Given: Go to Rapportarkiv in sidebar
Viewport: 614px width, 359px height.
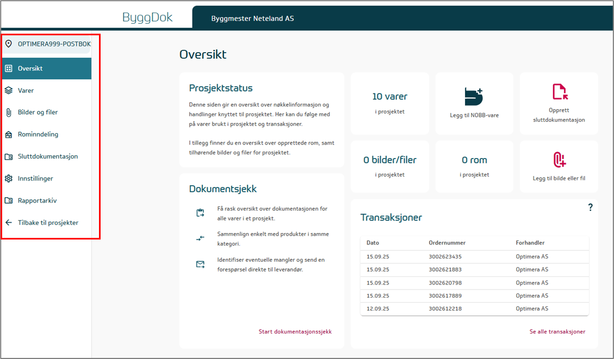Looking at the screenshot, I should pos(37,200).
